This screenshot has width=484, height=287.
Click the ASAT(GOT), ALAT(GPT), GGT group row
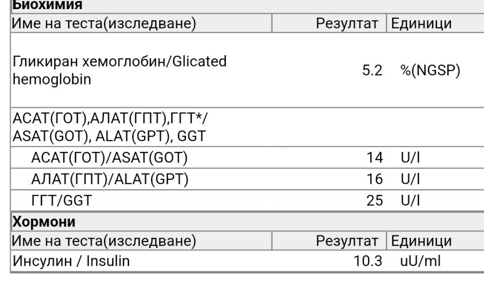[110, 128]
